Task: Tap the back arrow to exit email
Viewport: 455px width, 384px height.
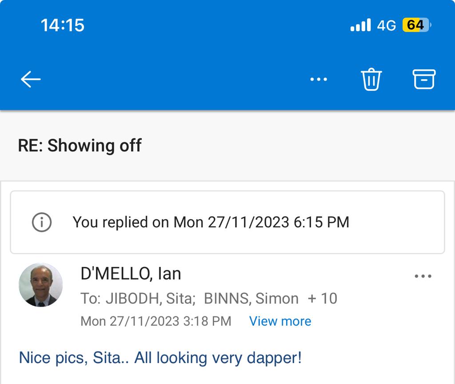Action: (x=31, y=80)
